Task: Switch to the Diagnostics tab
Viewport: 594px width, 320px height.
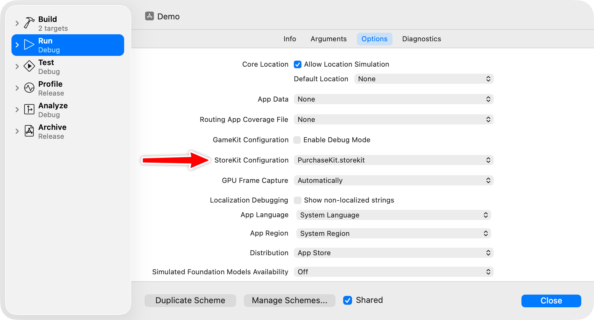Action: click(x=421, y=39)
